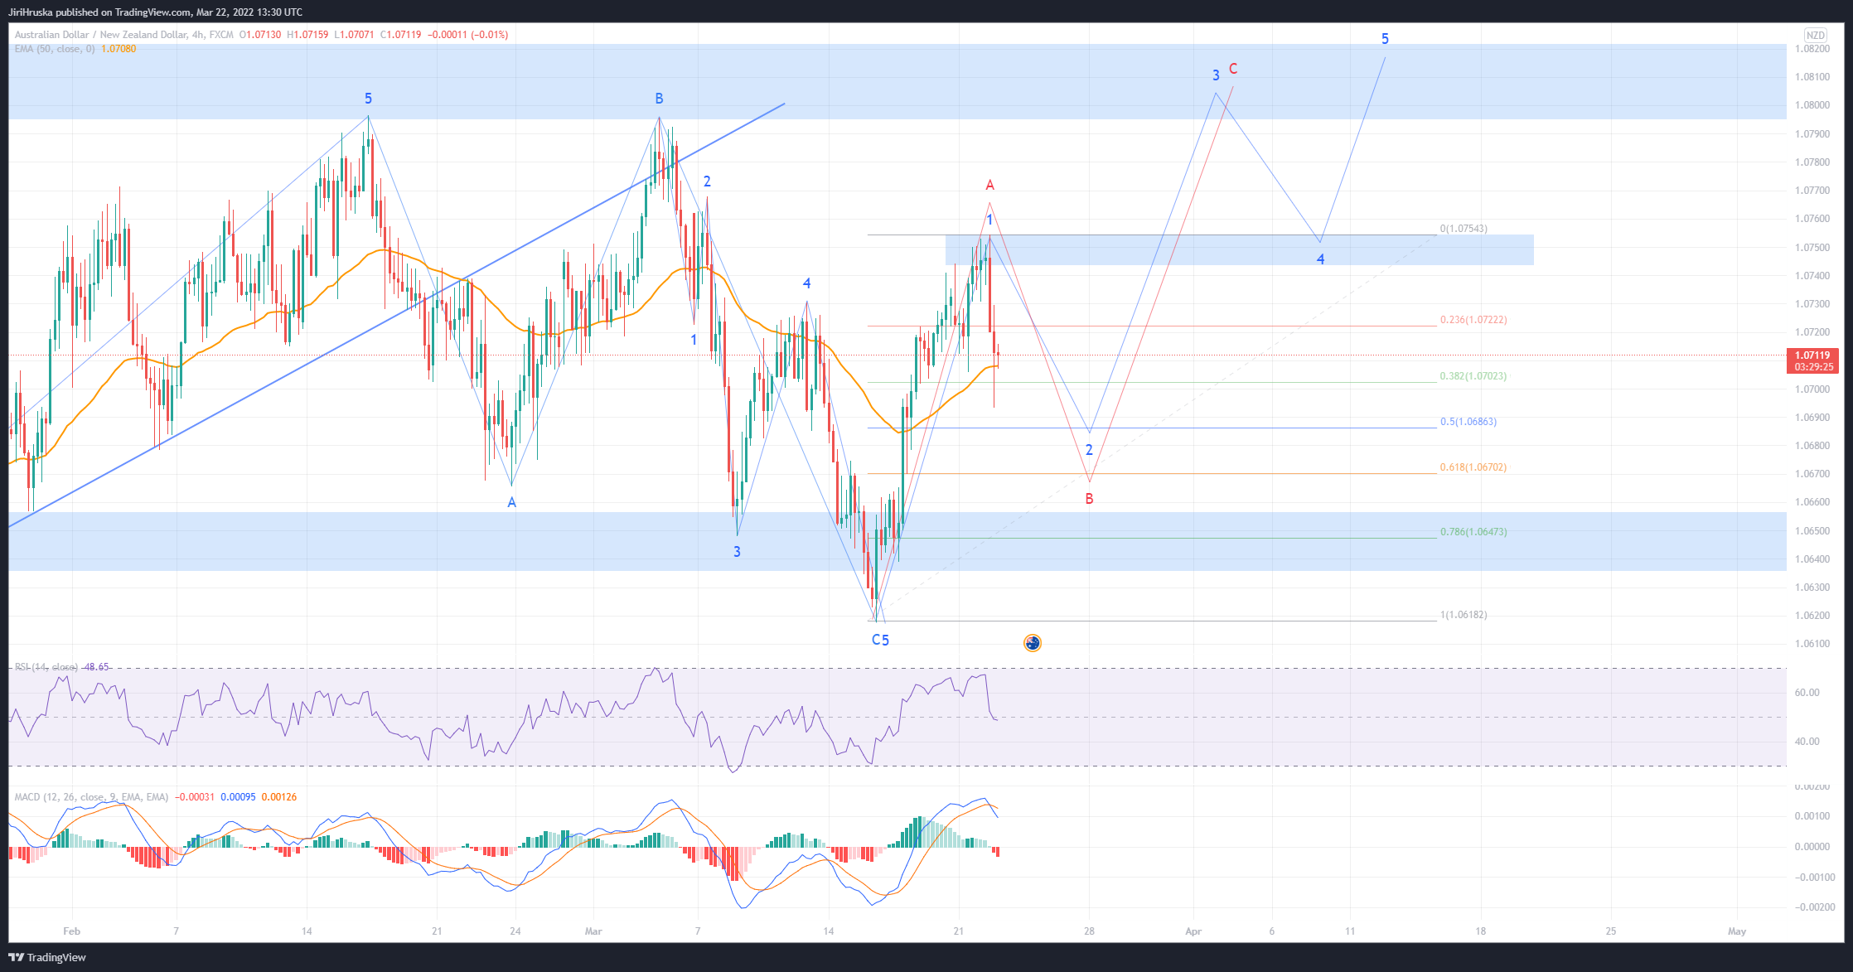Click the Fibonacci 0.236(1.07222) level label
This screenshot has width=1853, height=972.
pos(1473,320)
